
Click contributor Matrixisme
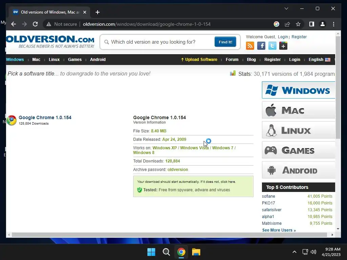tap(272, 223)
